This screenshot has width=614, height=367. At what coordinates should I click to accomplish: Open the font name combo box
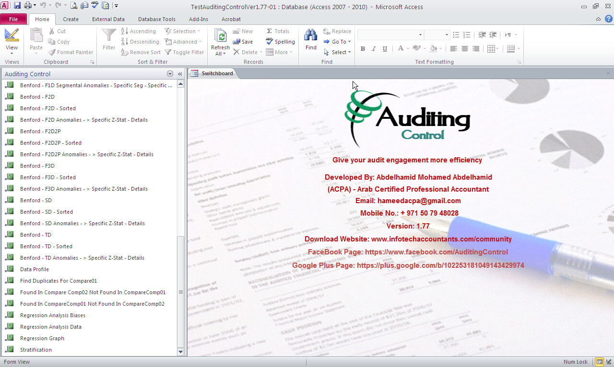420,35
